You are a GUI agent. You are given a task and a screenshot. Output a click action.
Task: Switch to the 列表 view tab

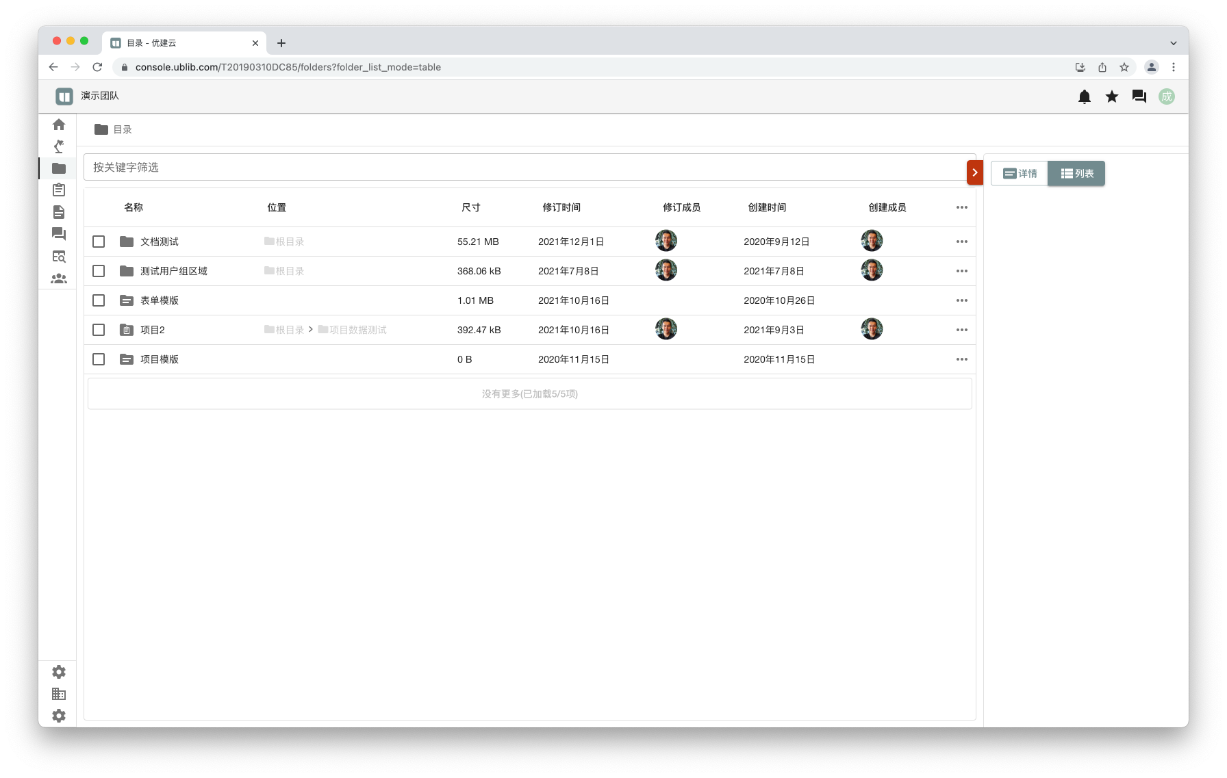[x=1076, y=174]
